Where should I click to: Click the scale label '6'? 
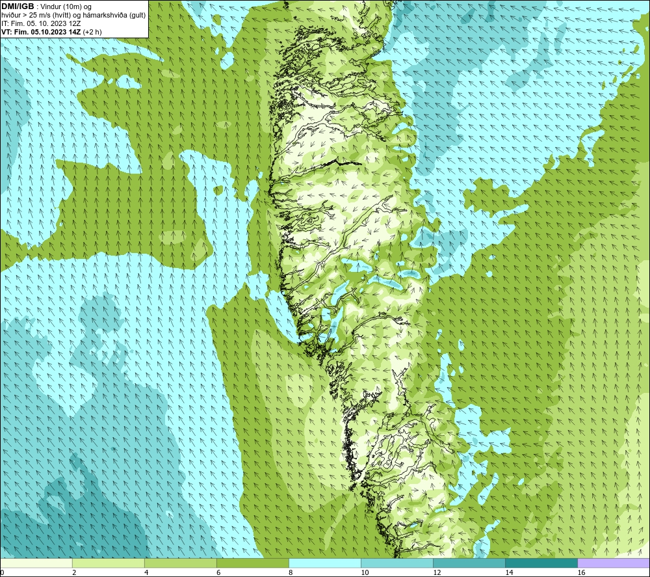[x=218, y=573]
